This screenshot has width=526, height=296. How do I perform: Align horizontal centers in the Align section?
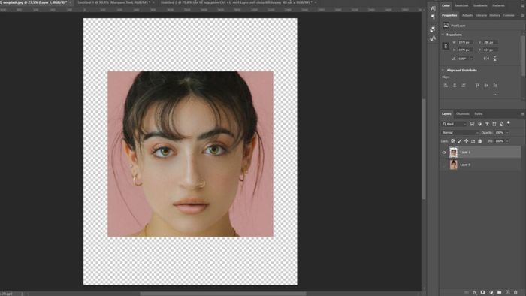click(x=455, y=86)
